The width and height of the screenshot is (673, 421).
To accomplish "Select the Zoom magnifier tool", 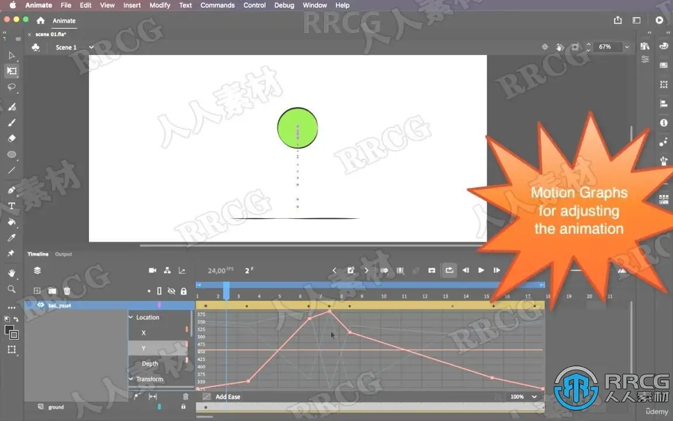I will click(x=12, y=289).
